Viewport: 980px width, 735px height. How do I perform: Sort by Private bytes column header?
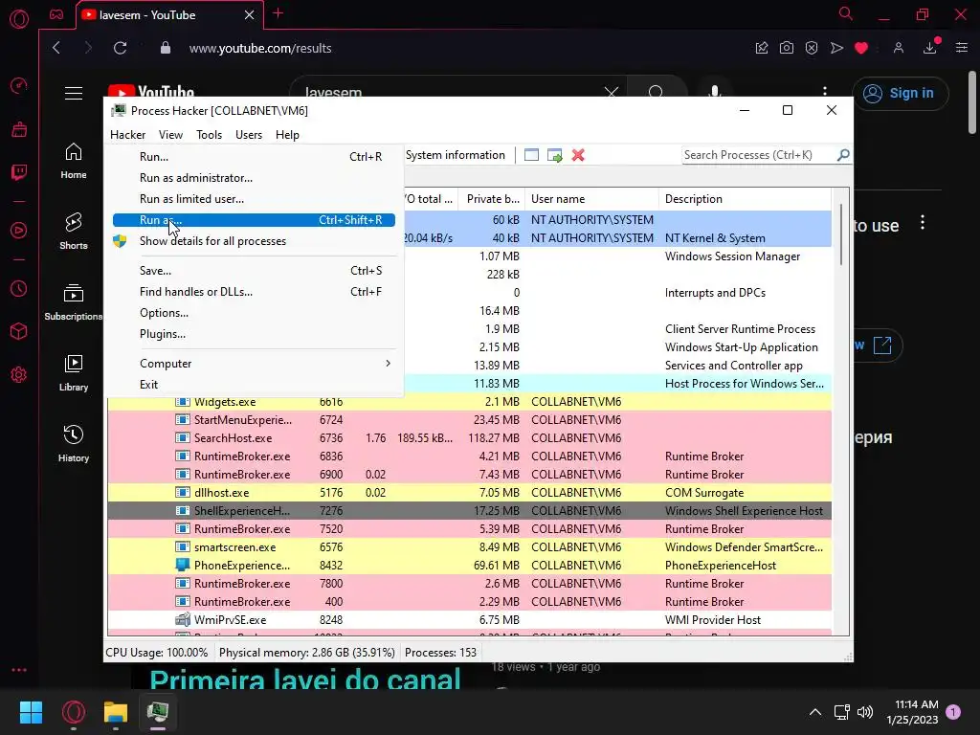tap(492, 199)
